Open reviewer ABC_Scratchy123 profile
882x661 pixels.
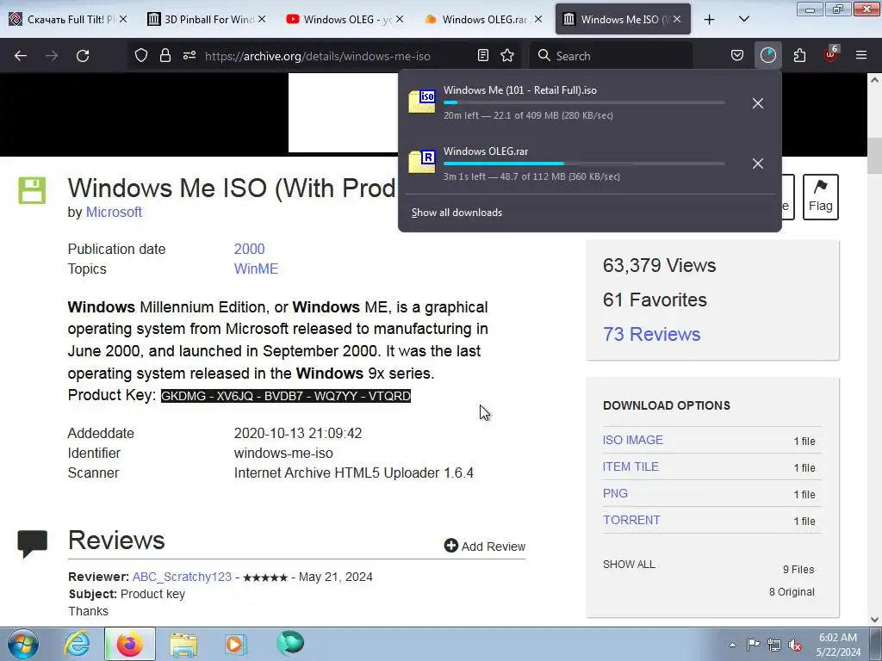point(182,577)
